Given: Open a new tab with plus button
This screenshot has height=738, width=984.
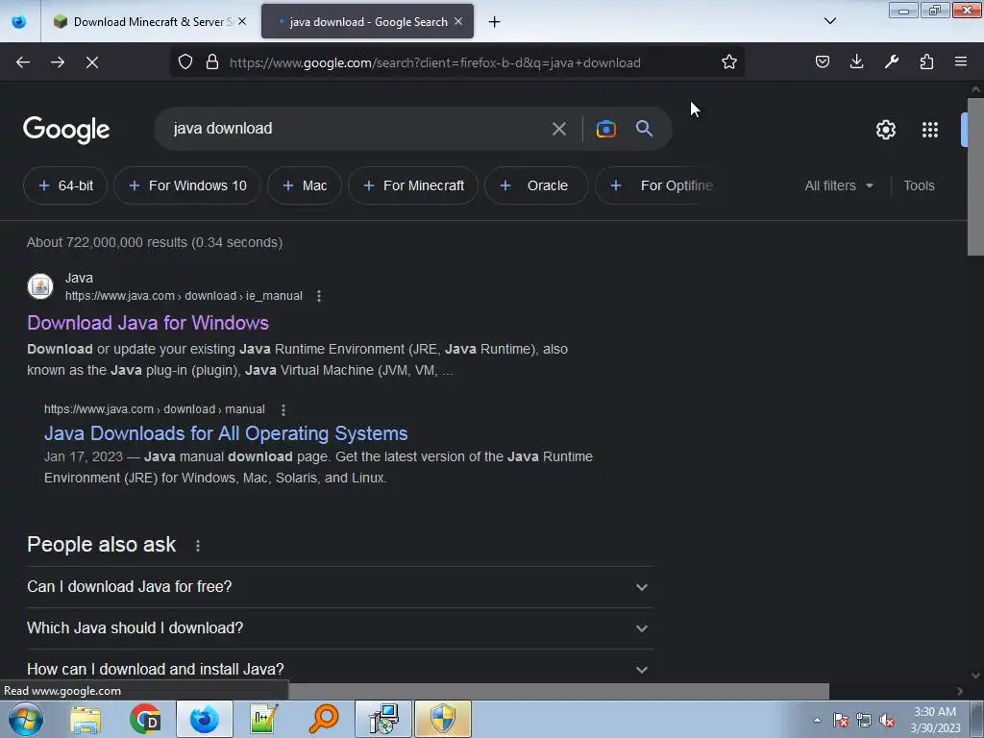Looking at the screenshot, I should [495, 22].
